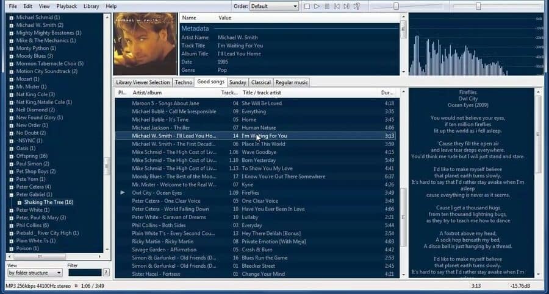Open the Library menu
Viewport: 549px width, 294px height.
(91, 6)
